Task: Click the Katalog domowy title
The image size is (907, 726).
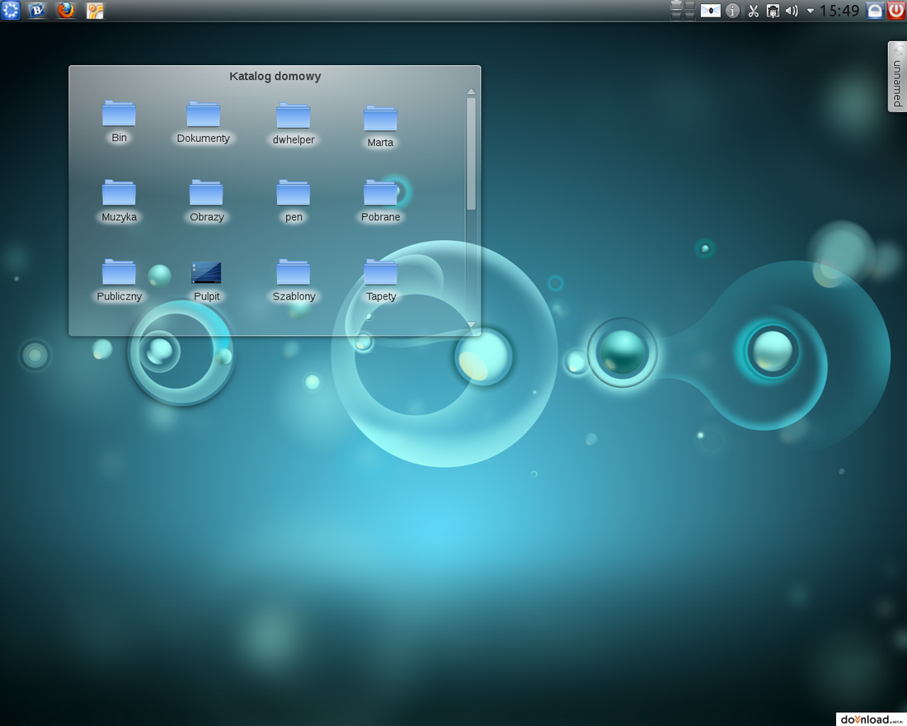Action: (275, 77)
